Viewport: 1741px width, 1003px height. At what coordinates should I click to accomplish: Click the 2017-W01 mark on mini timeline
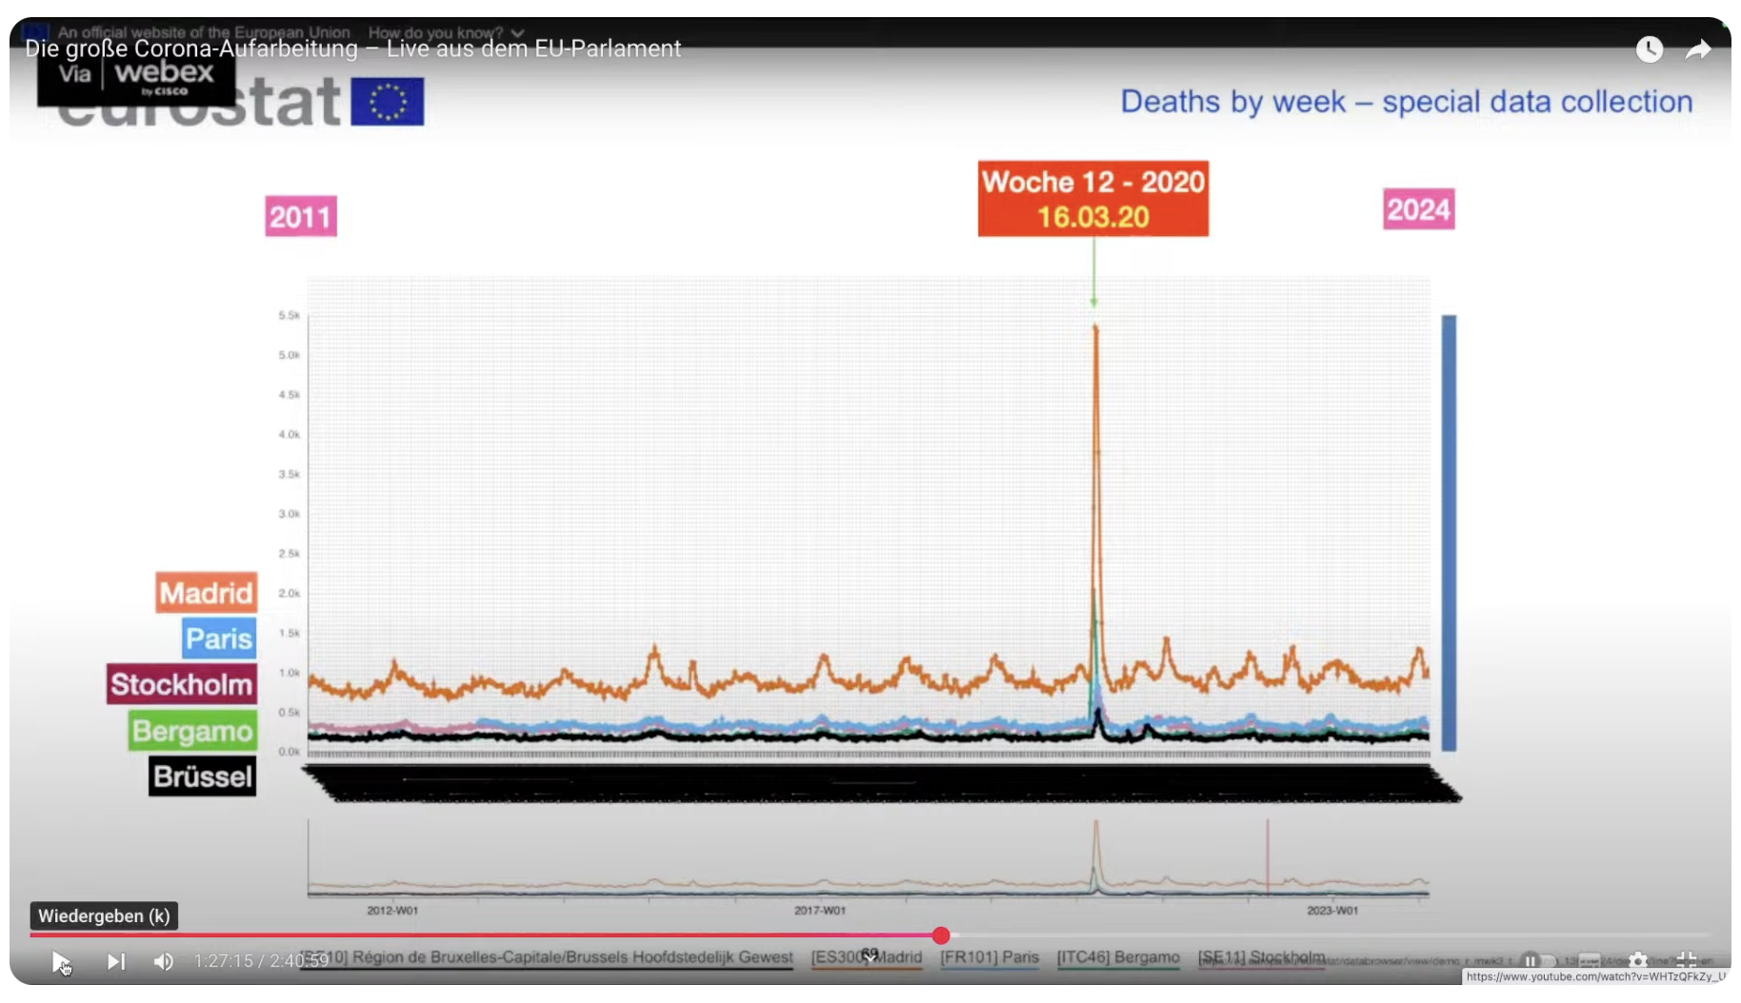click(819, 911)
